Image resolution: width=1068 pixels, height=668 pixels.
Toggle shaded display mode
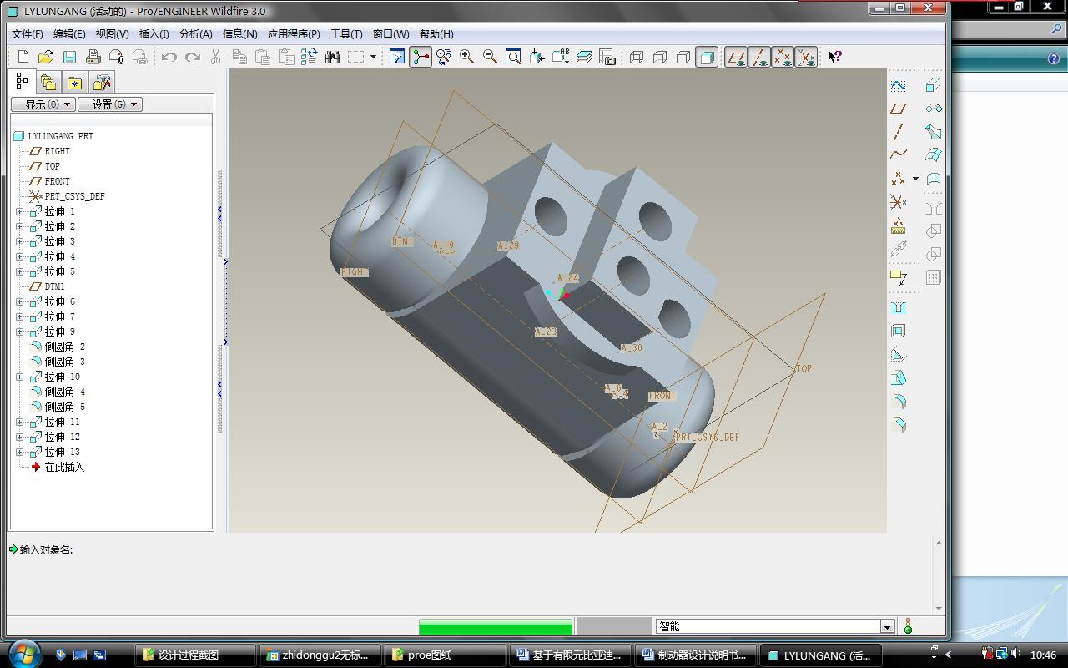[706, 57]
